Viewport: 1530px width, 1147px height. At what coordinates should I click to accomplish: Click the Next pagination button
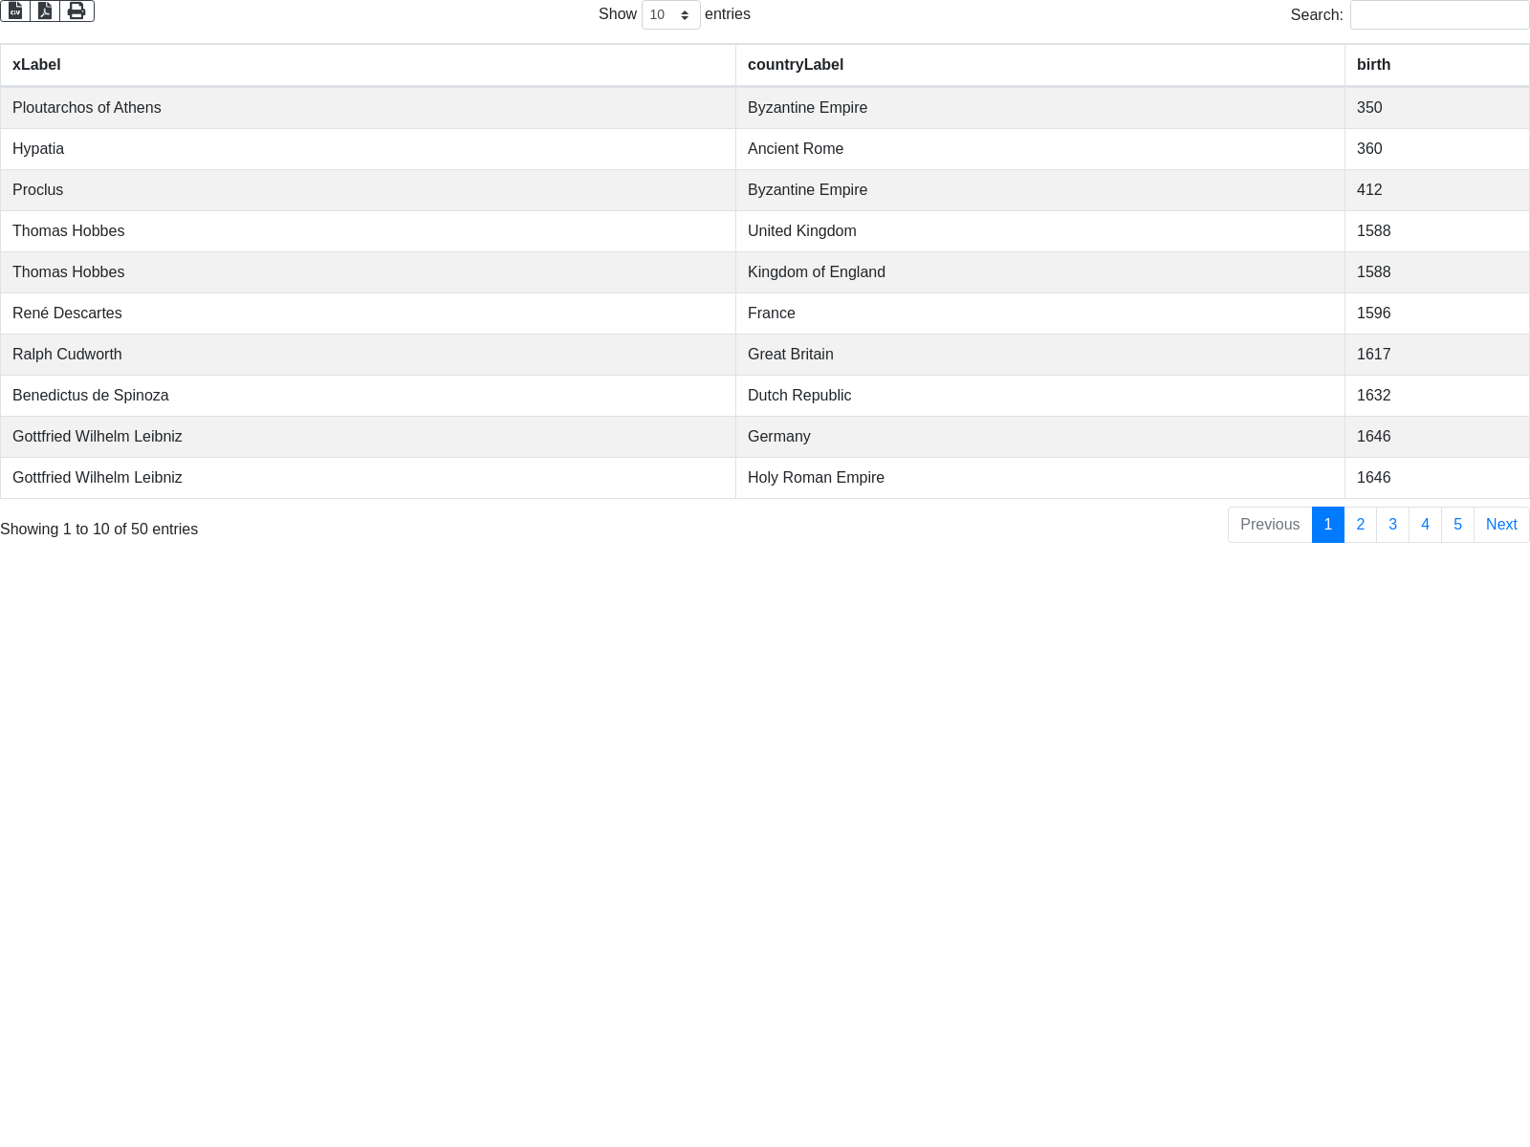point(1501,525)
